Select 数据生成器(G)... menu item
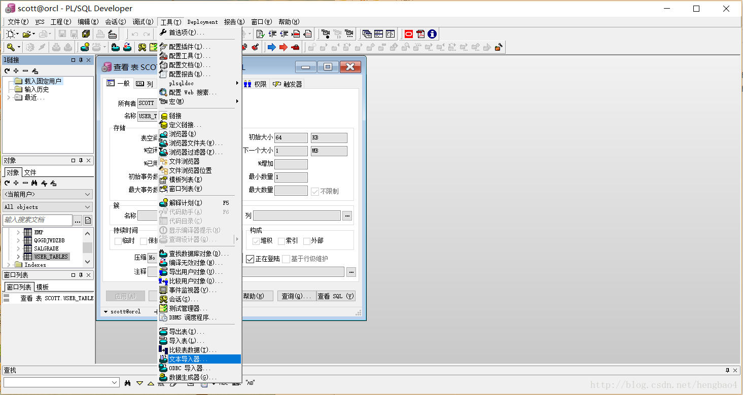The width and height of the screenshot is (743, 395). (x=200, y=377)
